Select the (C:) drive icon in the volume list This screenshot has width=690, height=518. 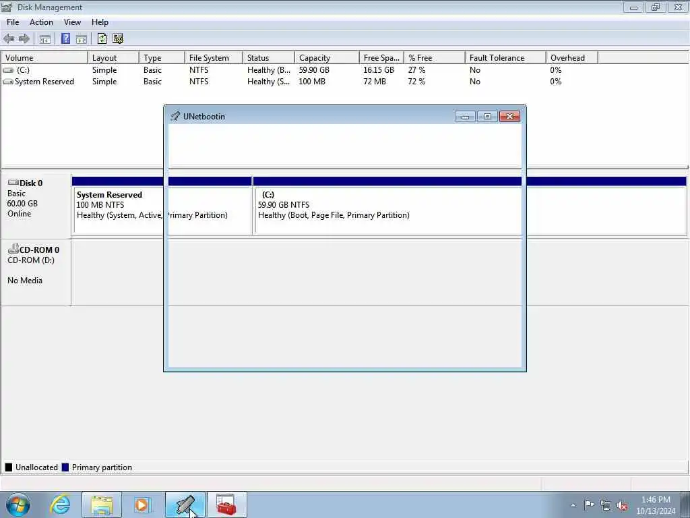pyautogui.click(x=8, y=70)
